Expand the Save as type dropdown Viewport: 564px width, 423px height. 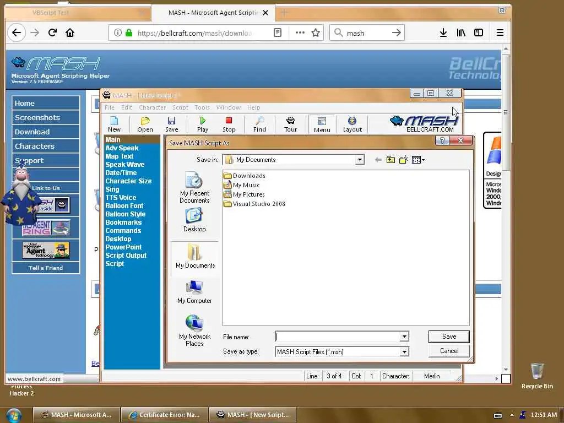tap(404, 352)
